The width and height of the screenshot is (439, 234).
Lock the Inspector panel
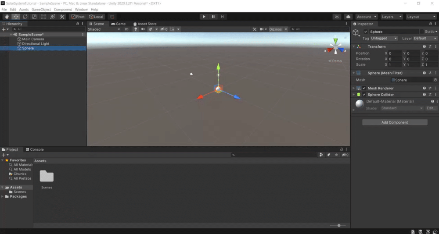point(431,24)
